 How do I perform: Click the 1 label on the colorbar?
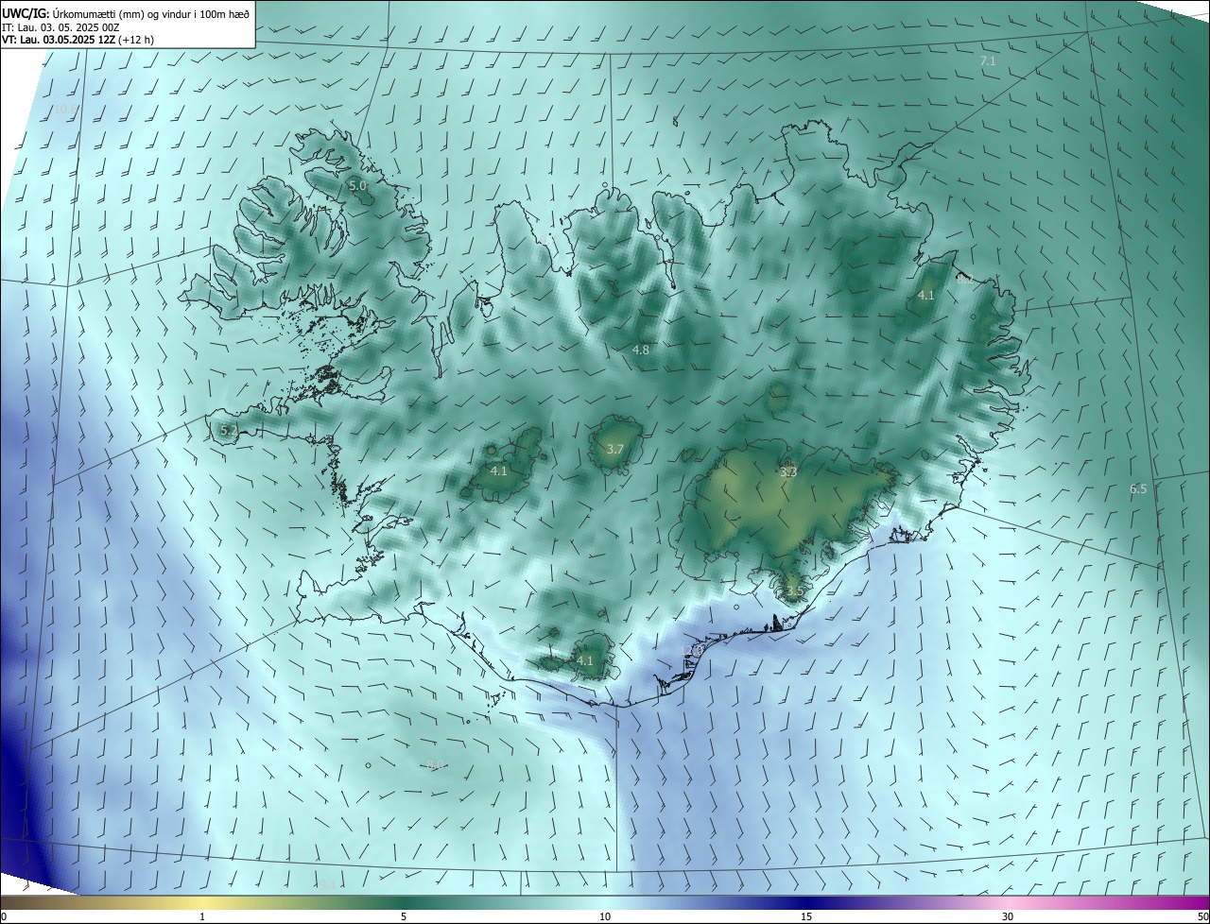[202, 916]
